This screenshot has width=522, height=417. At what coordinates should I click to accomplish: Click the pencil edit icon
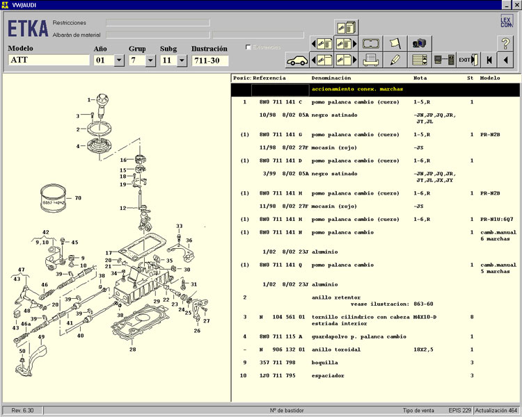click(x=395, y=60)
